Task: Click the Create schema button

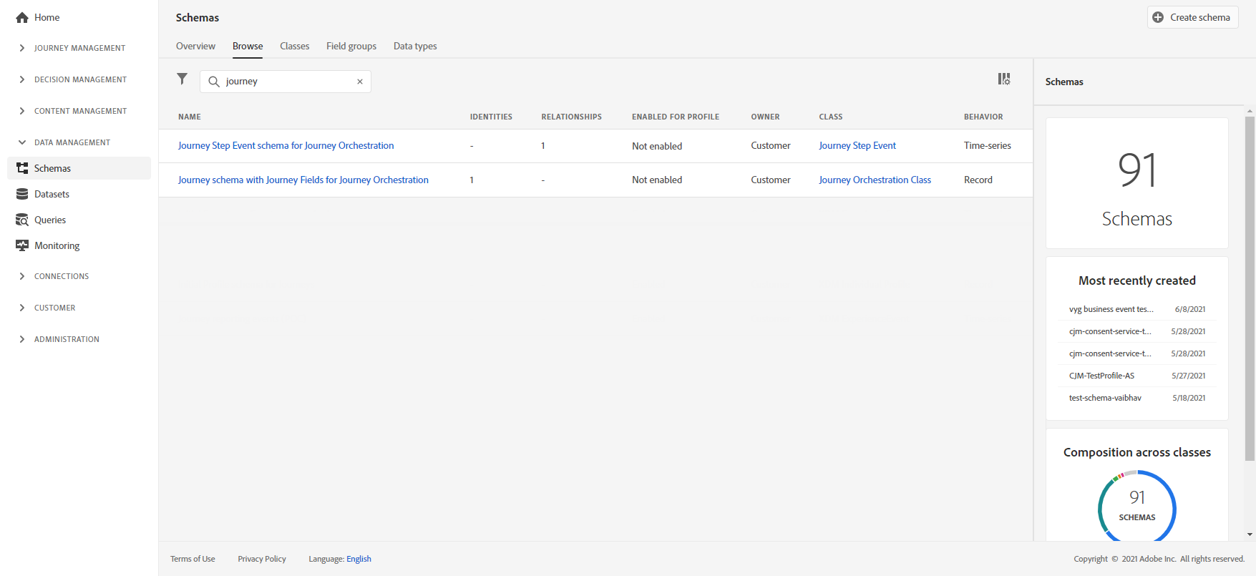Action: [x=1192, y=17]
